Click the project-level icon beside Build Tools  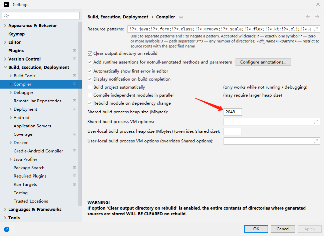(75, 76)
